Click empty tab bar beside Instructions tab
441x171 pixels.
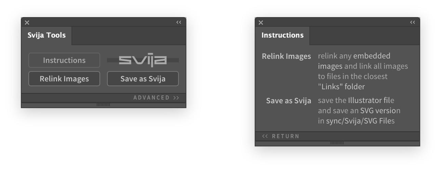pos(364,36)
